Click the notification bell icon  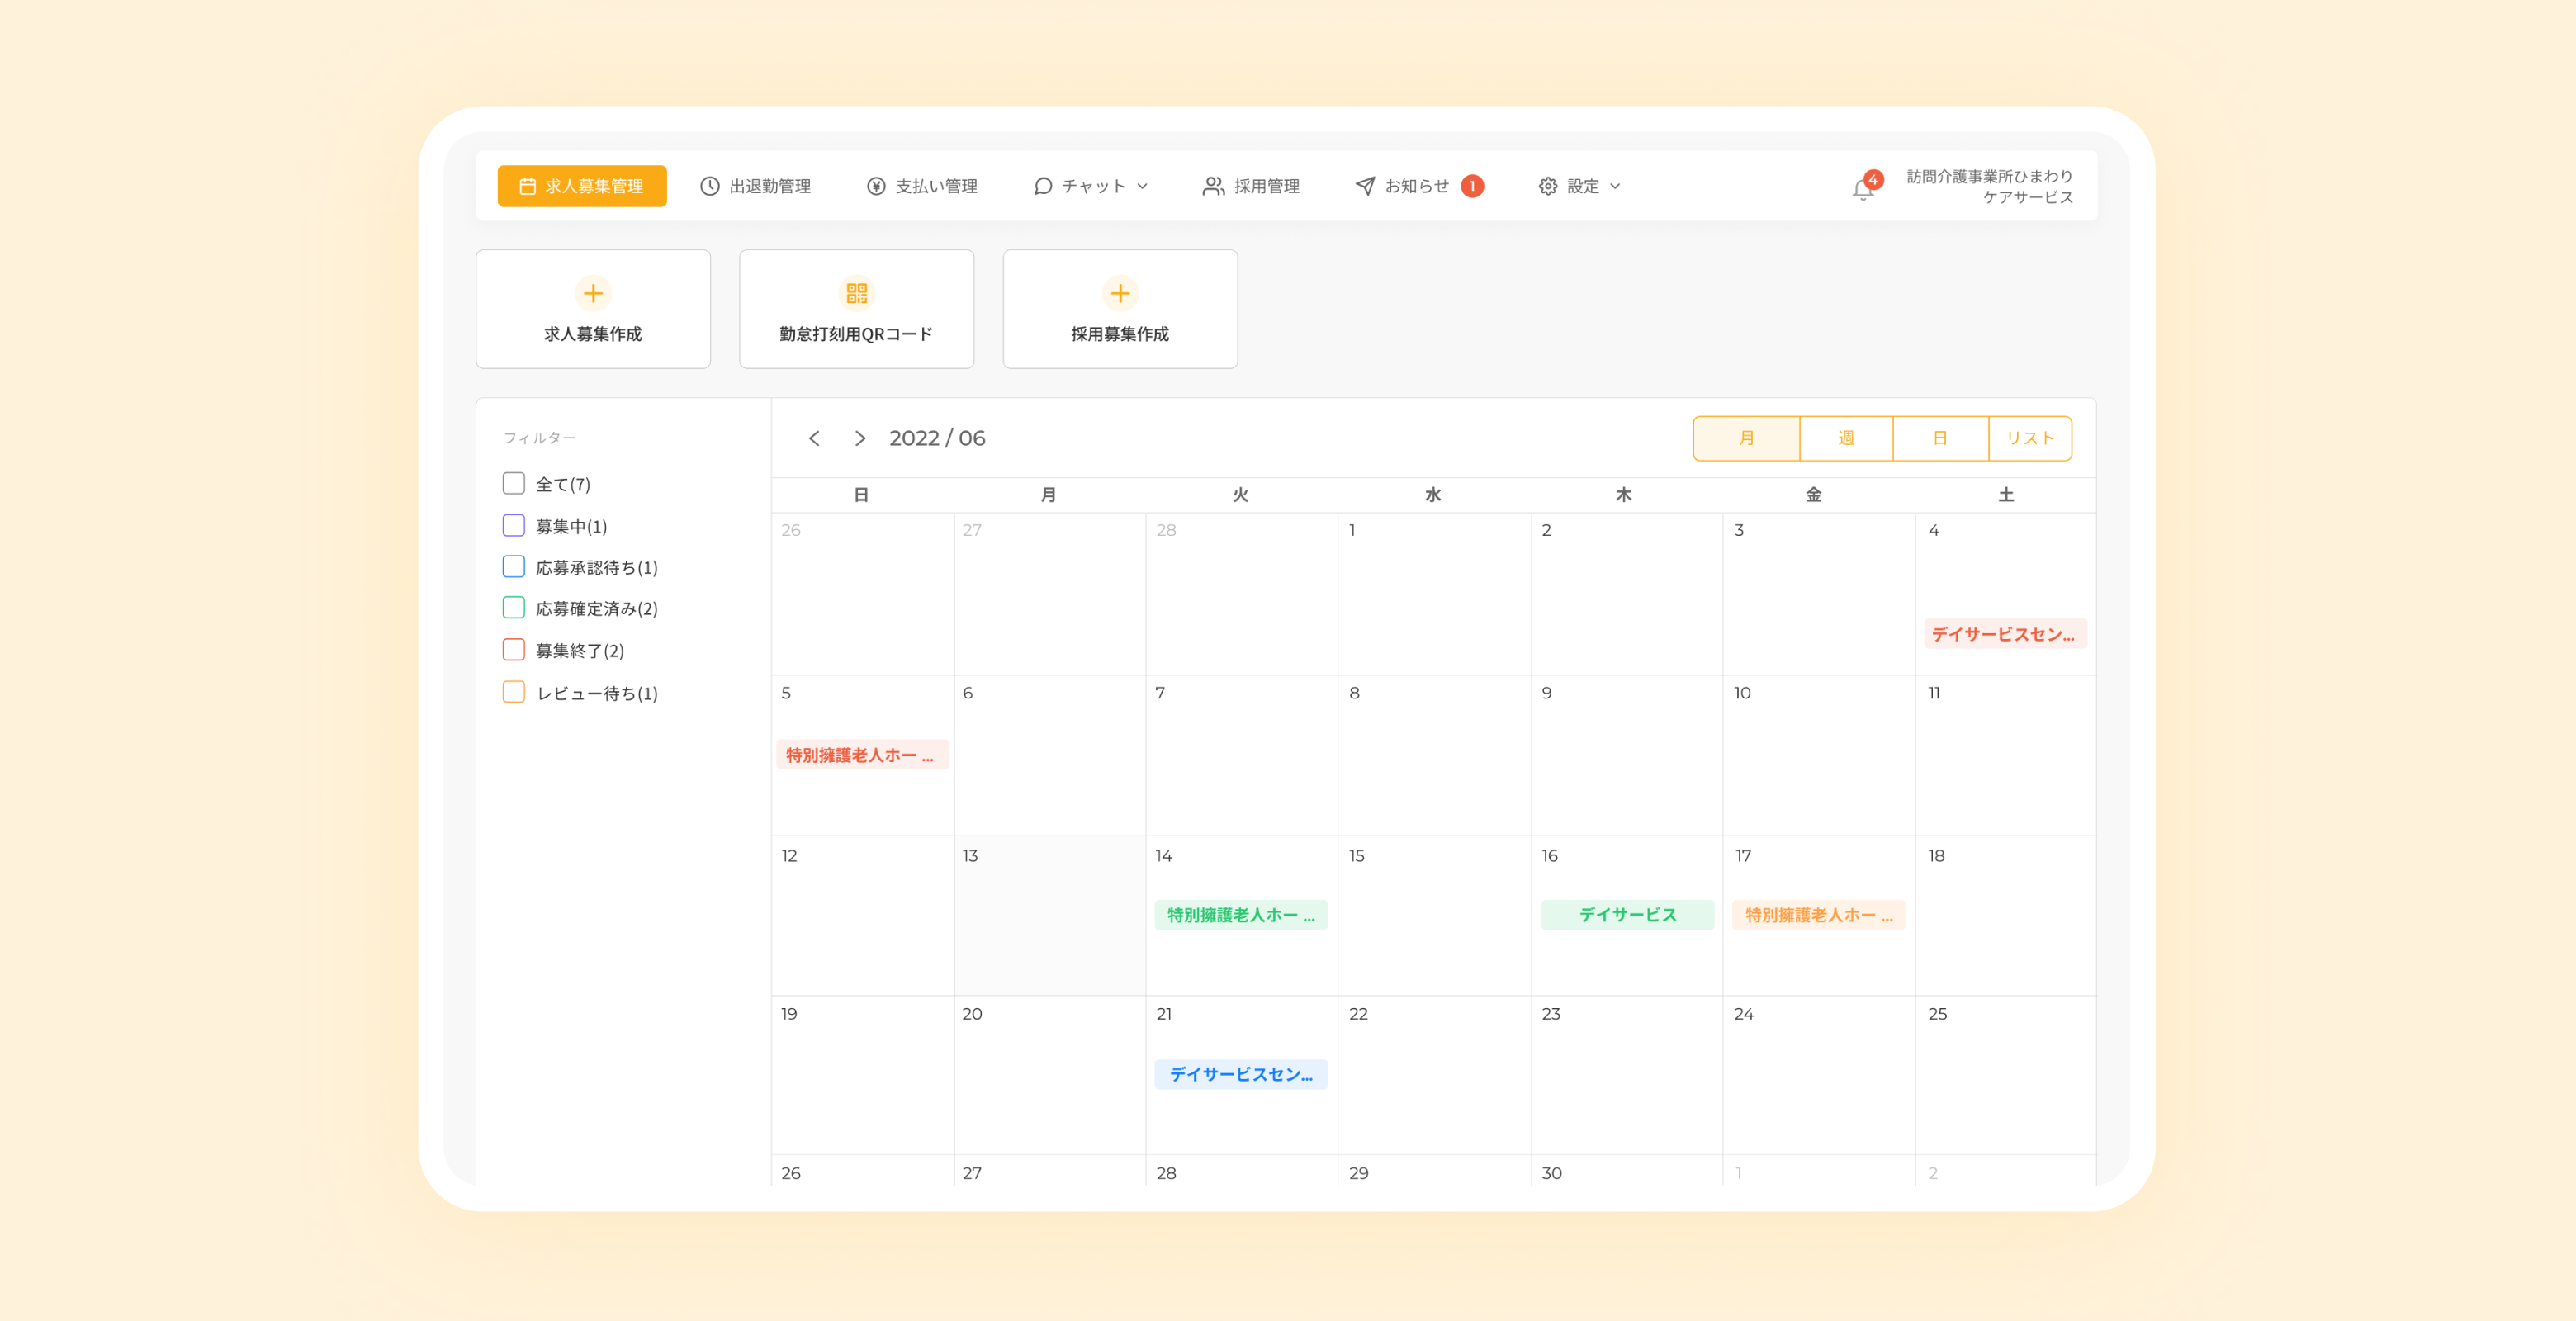1862,188
